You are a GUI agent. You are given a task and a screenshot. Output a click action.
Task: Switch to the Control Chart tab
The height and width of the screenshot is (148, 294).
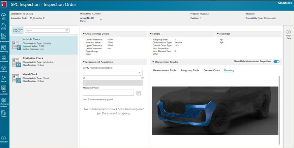point(211,71)
